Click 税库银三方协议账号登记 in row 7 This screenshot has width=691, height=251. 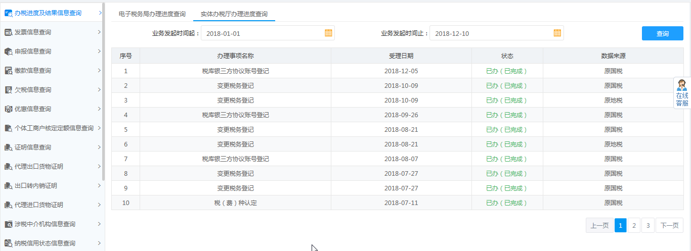point(235,159)
